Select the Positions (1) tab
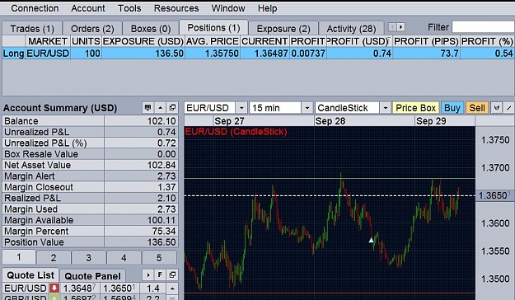Viewport: 515px width, 300px height. click(x=213, y=27)
